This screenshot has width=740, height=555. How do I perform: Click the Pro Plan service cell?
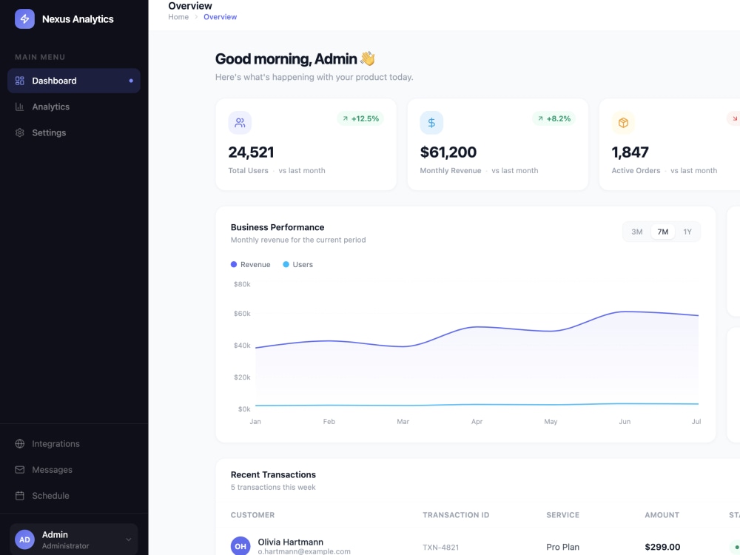pyautogui.click(x=562, y=547)
